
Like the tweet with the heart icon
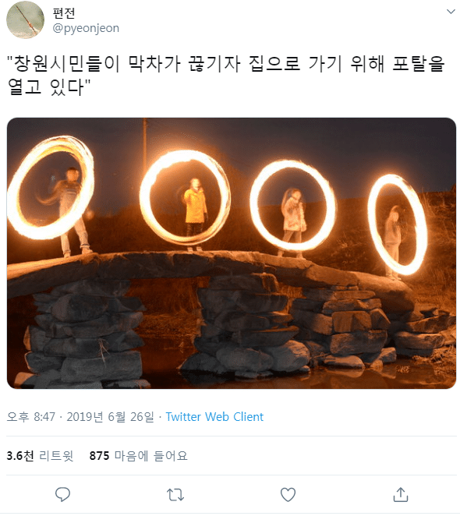click(x=288, y=496)
